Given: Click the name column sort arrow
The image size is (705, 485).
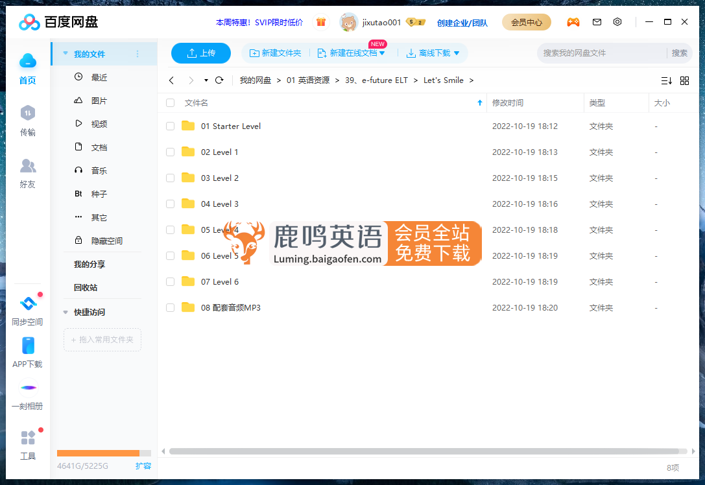Looking at the screenshot, I should 480,103.
